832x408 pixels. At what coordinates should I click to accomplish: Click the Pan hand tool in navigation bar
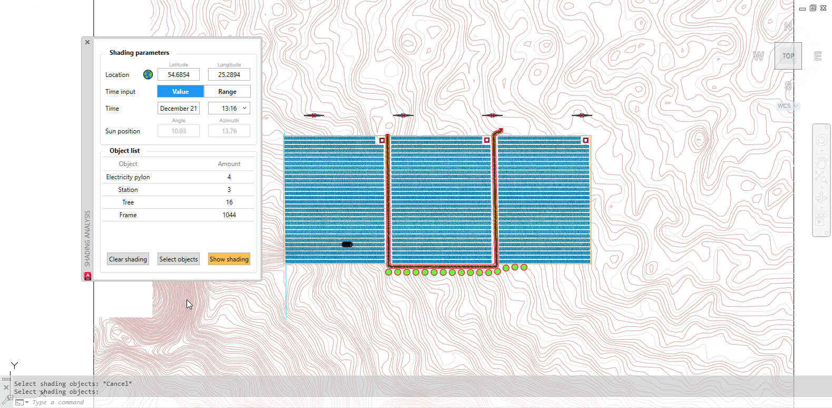[x=821, y=160]
